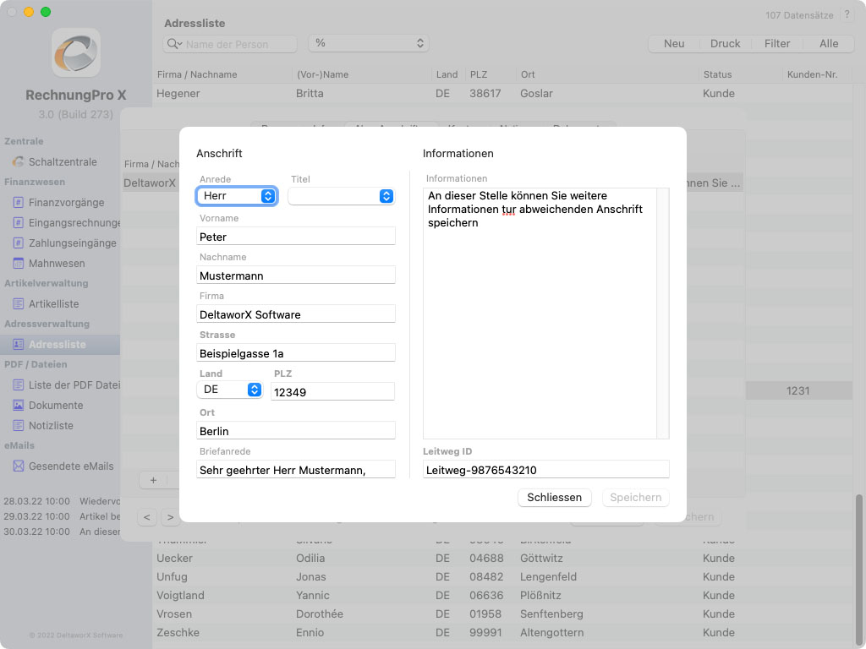
Task: Click the Leitweg ID input field
Action: [545, 470]
